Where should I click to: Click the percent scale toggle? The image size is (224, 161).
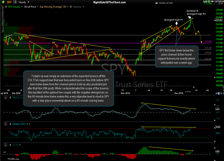coord(221,93)
